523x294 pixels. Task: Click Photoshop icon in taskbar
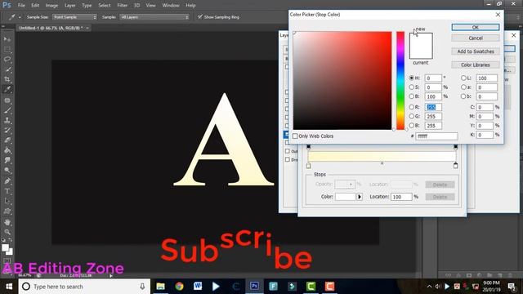tap(254, 287)
